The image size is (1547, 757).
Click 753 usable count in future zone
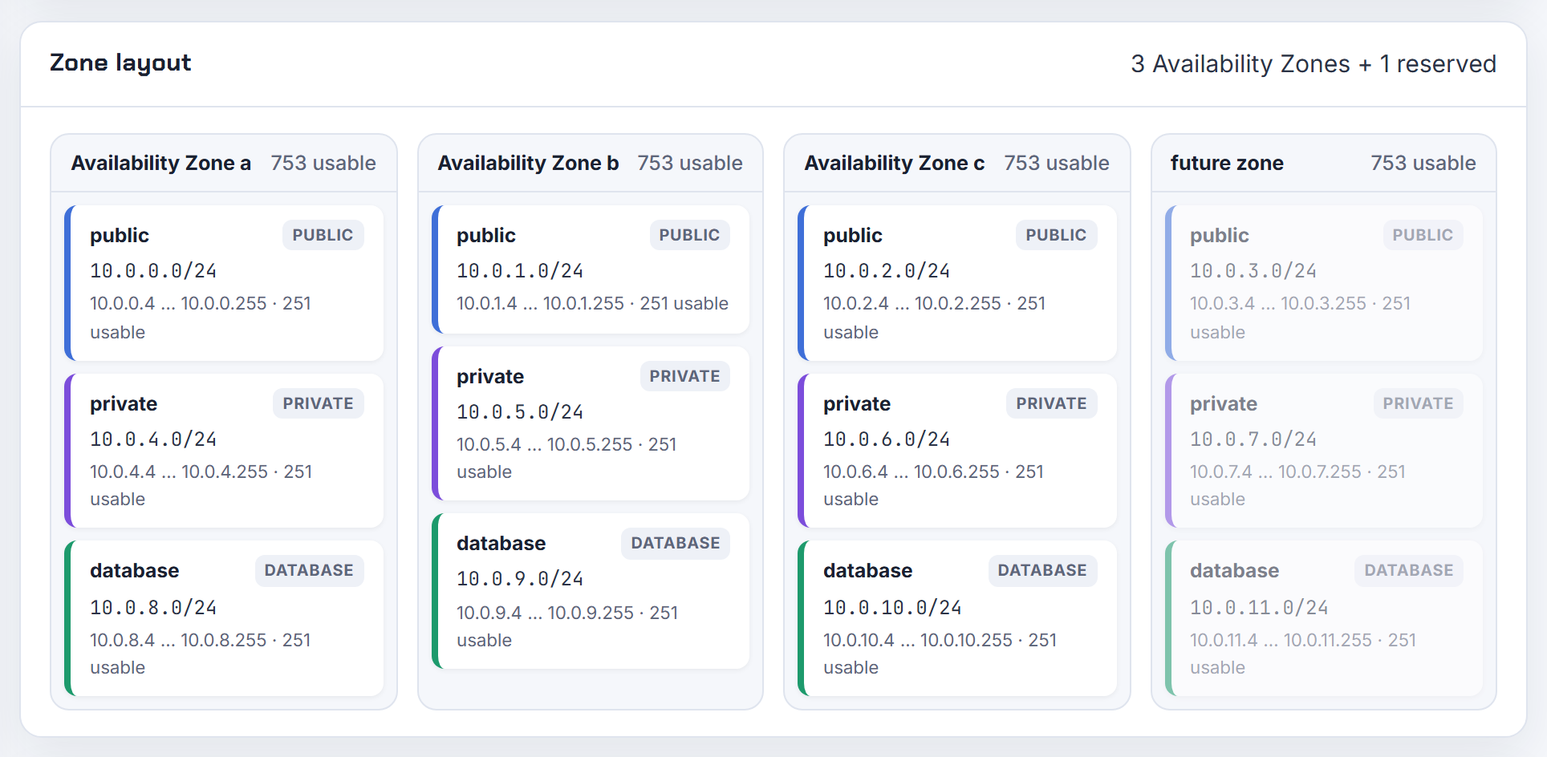click(1423, 163)
